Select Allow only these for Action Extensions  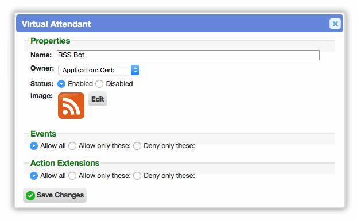tap(72, 176)
